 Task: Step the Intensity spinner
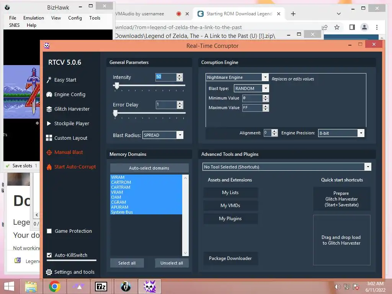(180, 77)
